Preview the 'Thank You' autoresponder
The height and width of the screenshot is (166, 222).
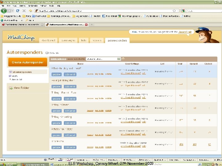(x=56, y=148)
